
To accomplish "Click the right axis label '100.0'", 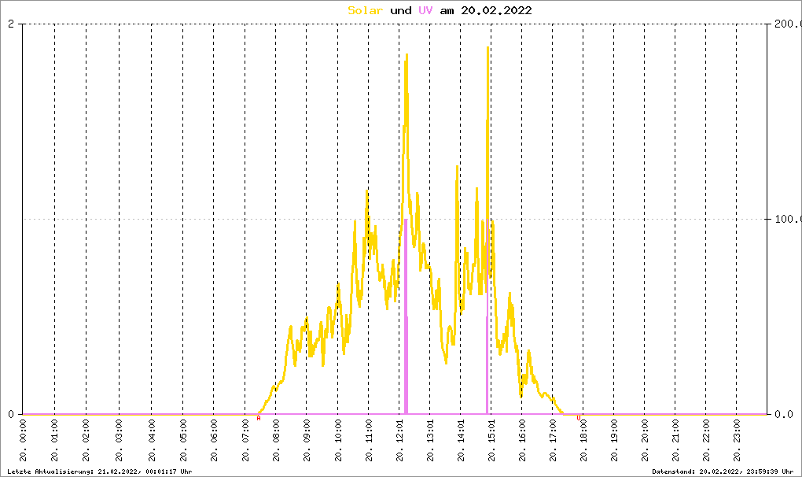I will click(x=788, y=219).
